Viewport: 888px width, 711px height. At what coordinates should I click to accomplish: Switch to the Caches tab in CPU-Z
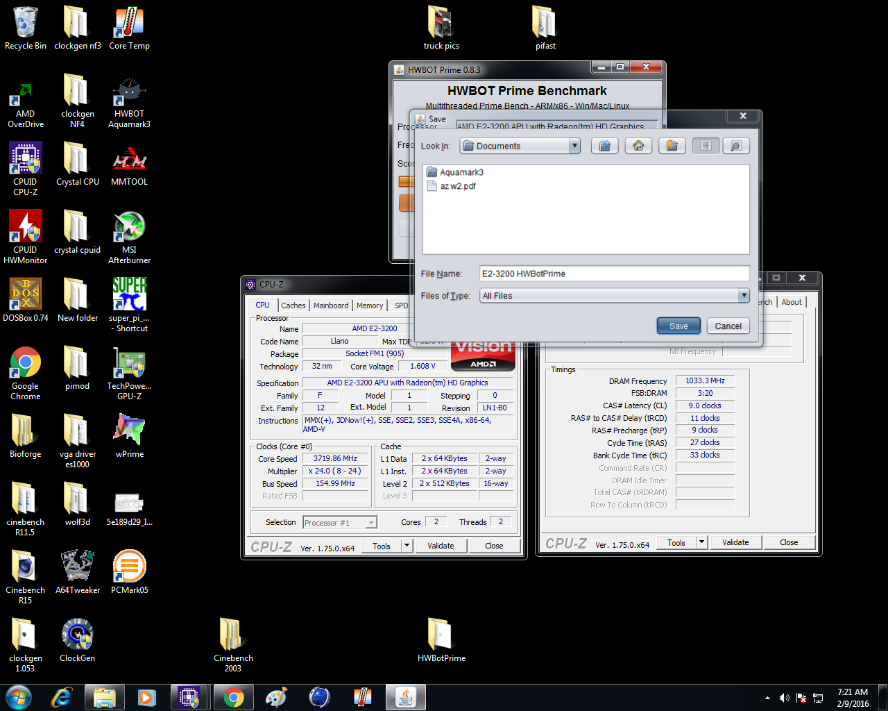pos(293,306)
